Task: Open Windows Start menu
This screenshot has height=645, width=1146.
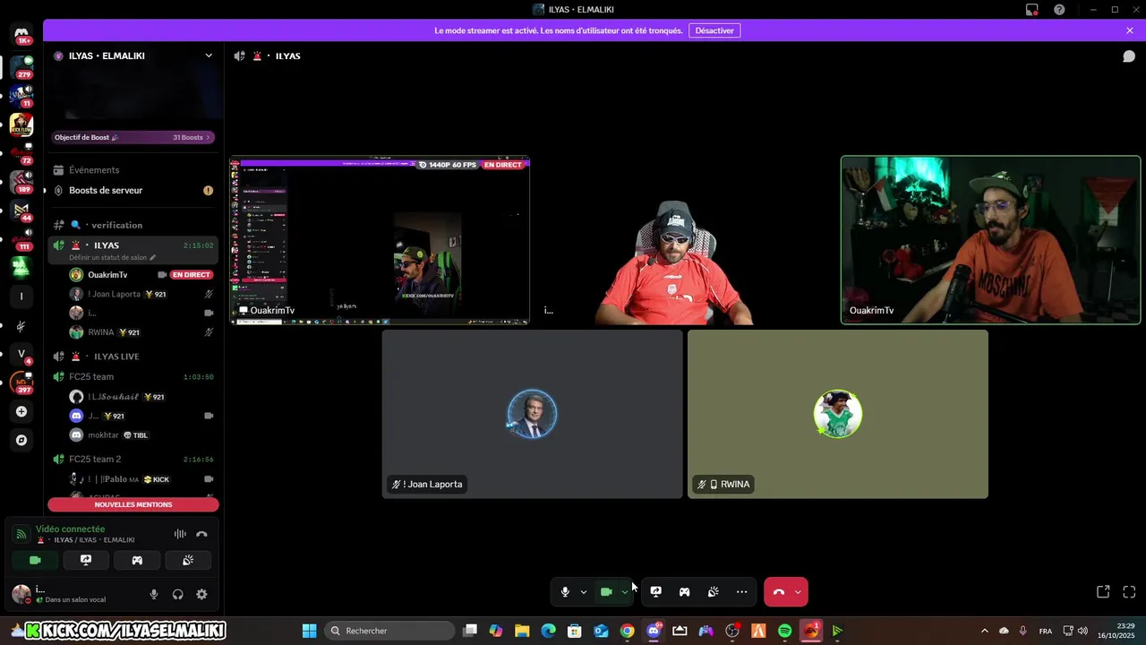Action: click(x=309, y=631)
